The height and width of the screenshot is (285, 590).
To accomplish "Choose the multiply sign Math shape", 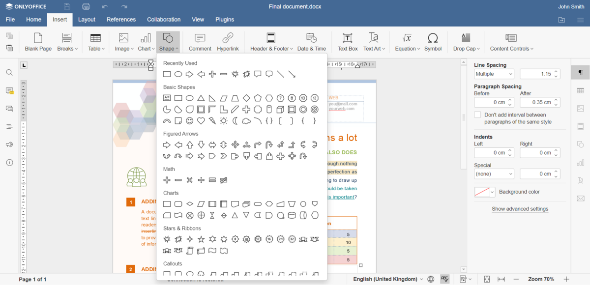I will point(189,180).
